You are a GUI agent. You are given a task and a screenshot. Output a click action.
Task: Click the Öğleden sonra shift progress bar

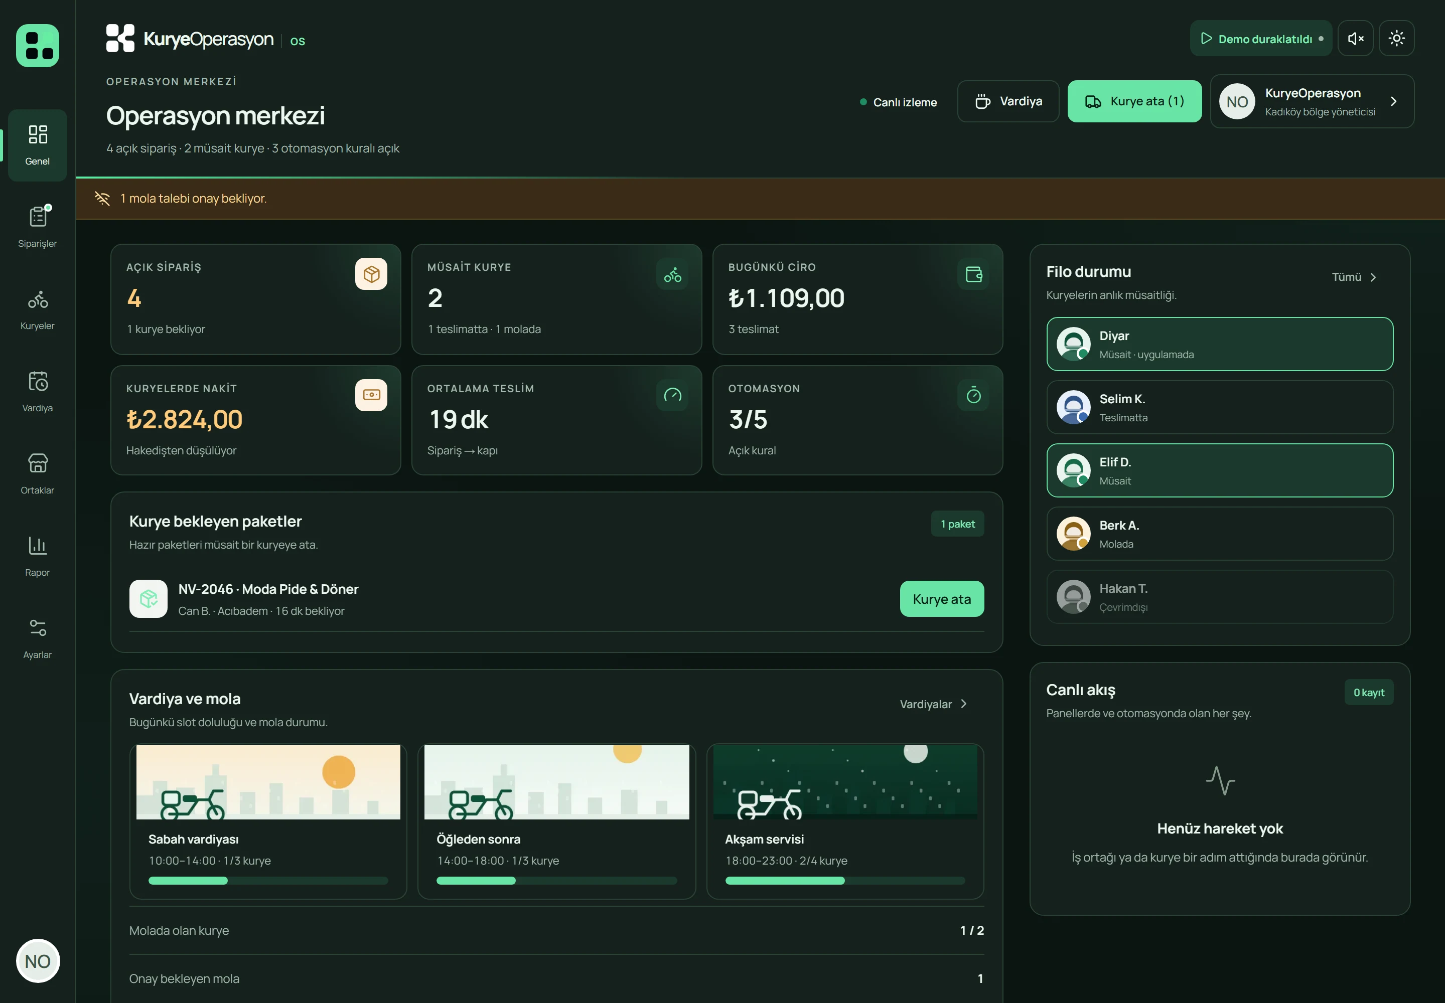coord(556,881)
